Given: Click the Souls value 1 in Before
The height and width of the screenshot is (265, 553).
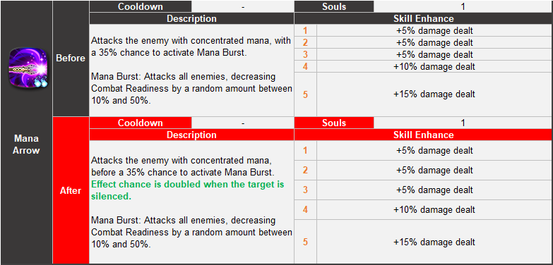Looking at the screenshot, I should [463, 6].
